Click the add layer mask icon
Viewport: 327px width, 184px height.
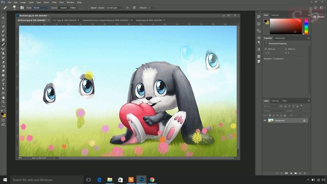[x=286, y=173]
